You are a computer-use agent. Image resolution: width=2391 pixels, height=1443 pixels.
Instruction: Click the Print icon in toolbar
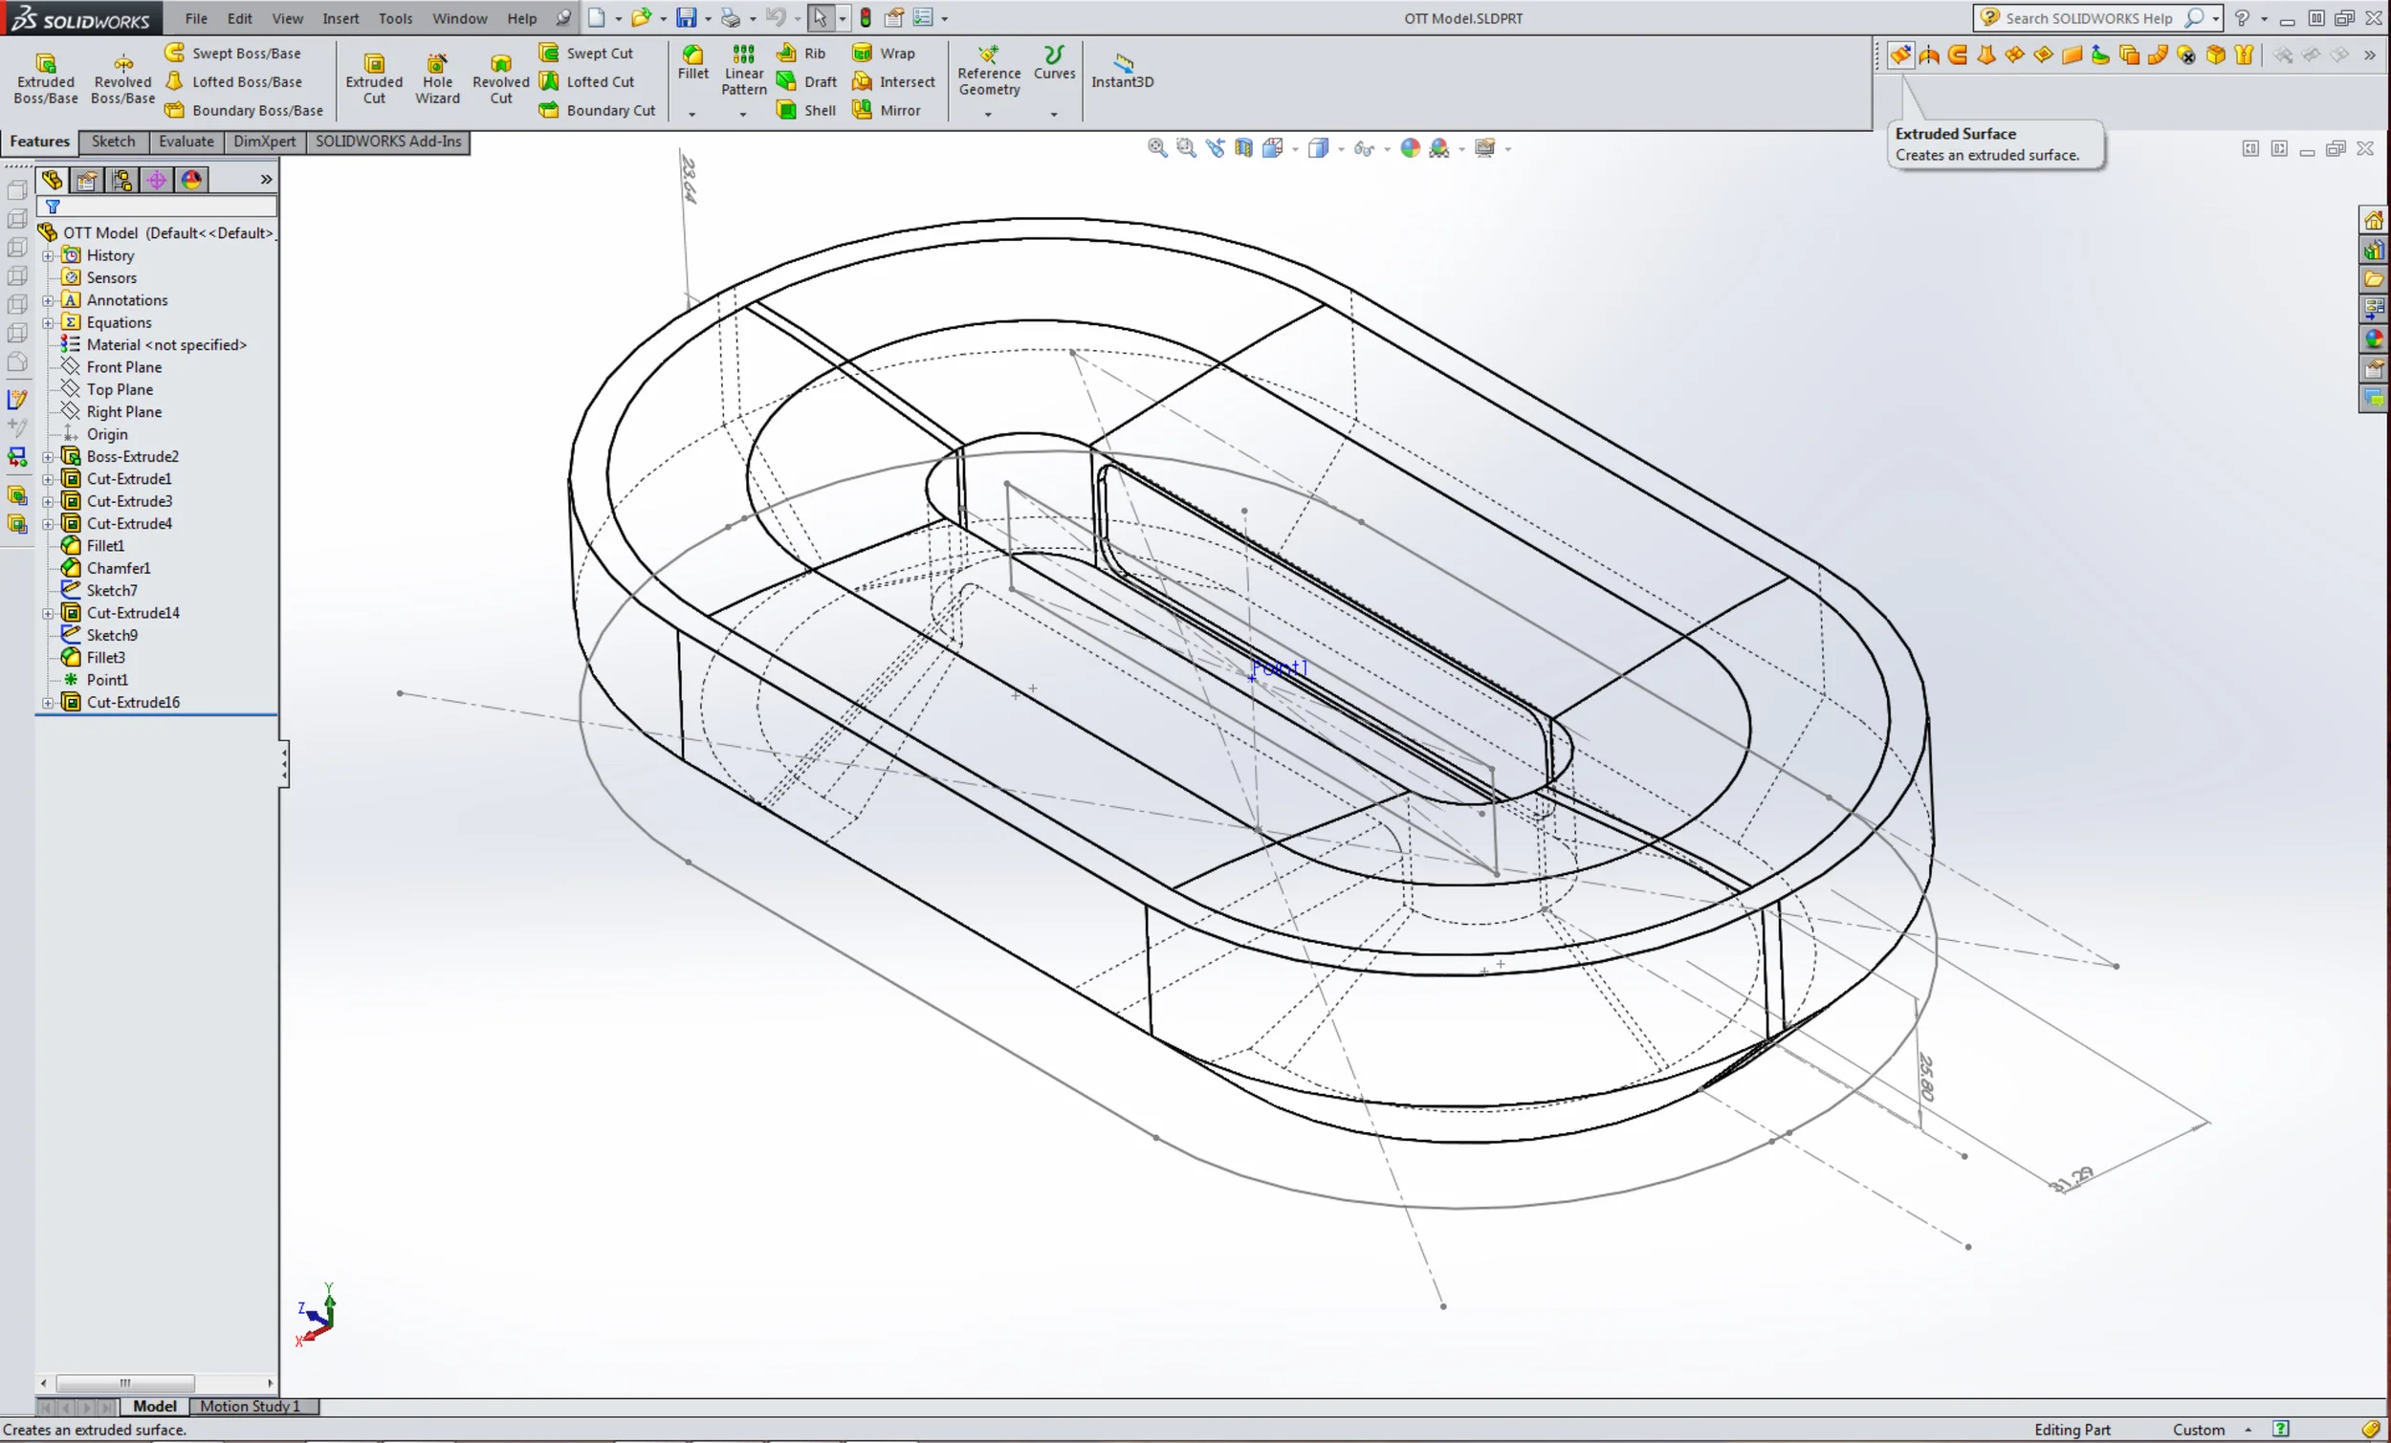coord(731,17)
